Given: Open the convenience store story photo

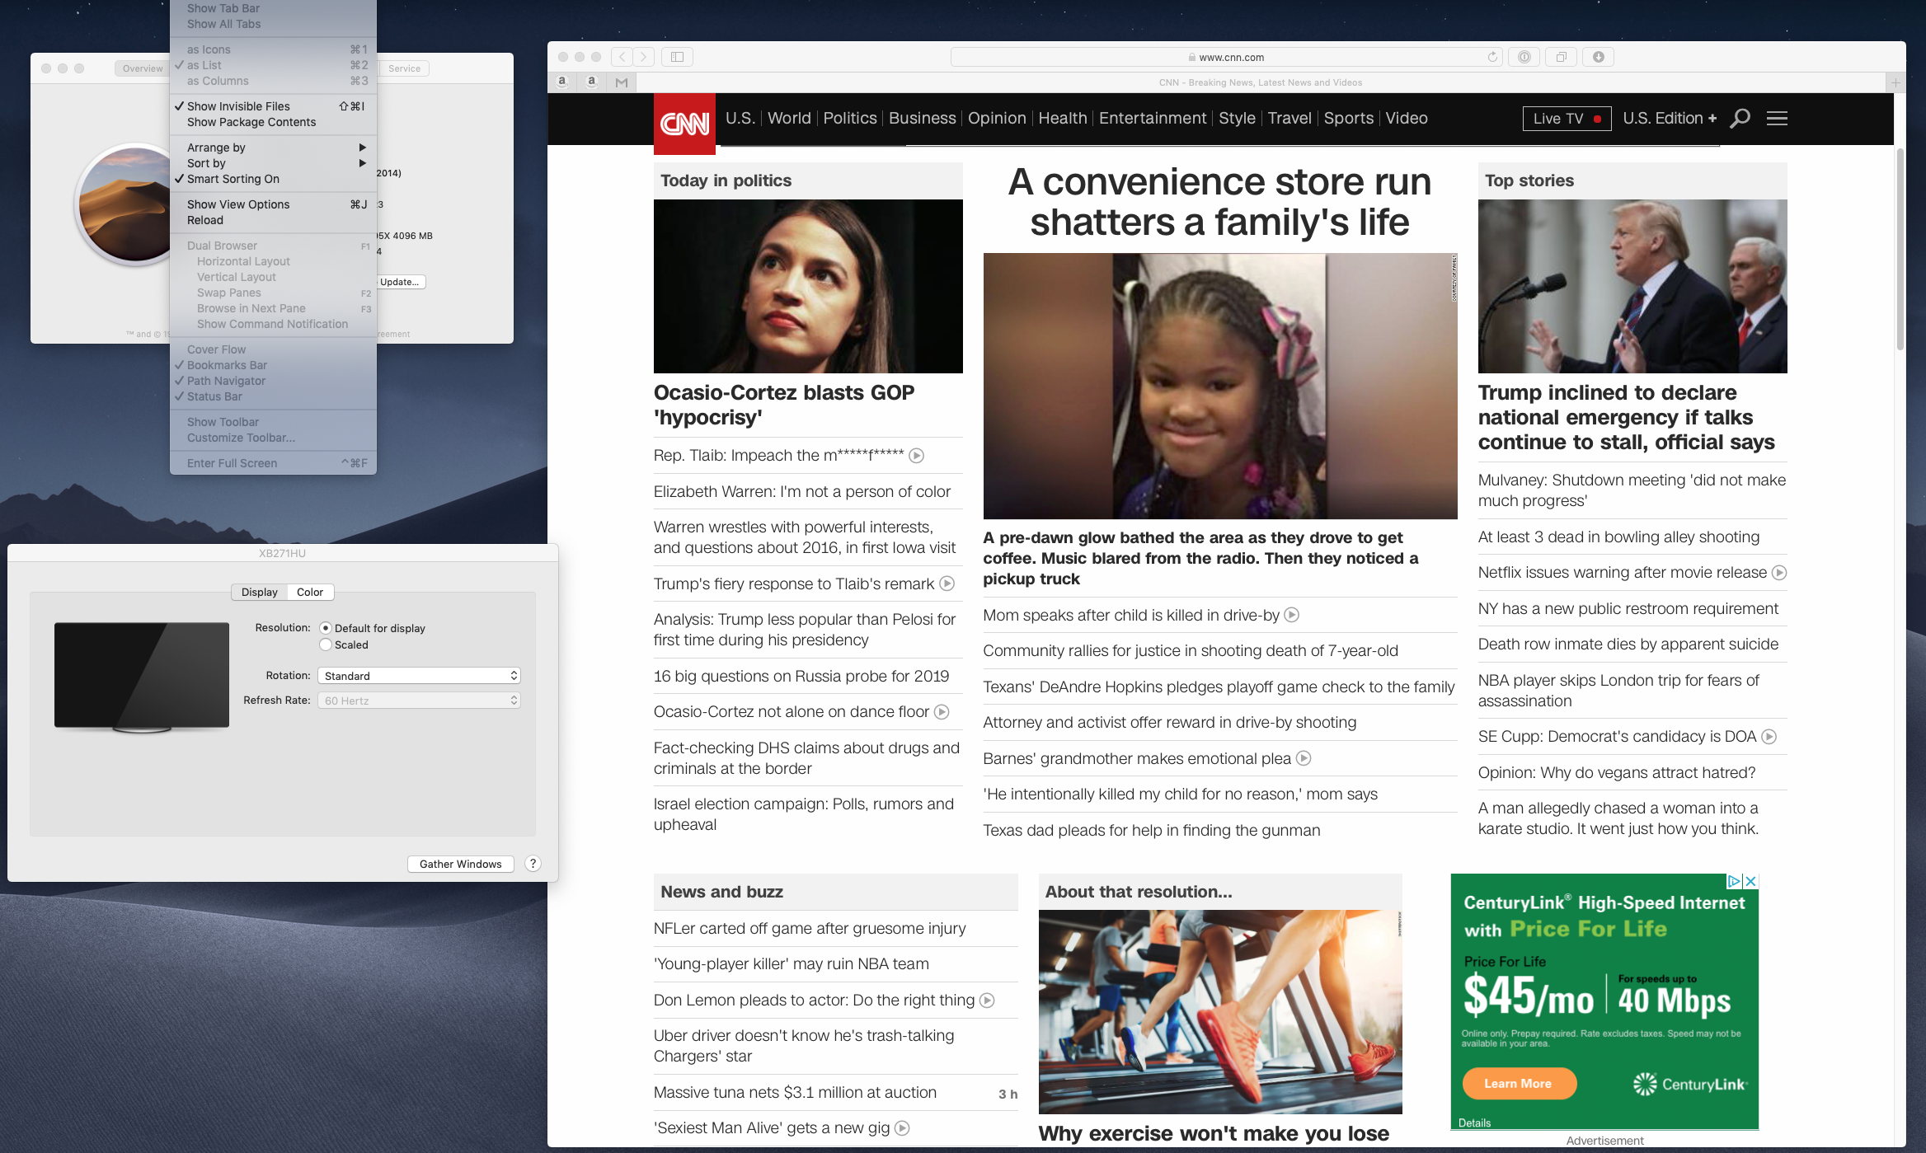Looking at the screenshot, I should 1219,386.
